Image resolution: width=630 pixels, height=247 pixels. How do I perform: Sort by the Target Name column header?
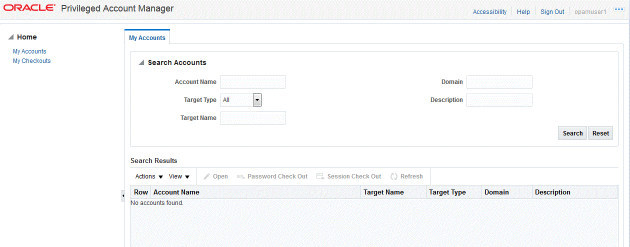click(x=393, y=192)
